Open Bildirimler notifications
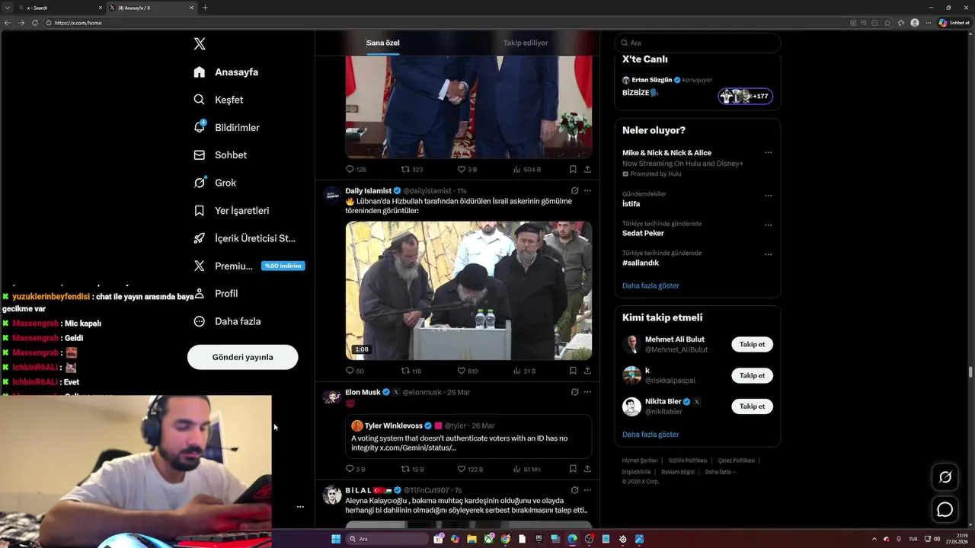 [x=226, y=127]
